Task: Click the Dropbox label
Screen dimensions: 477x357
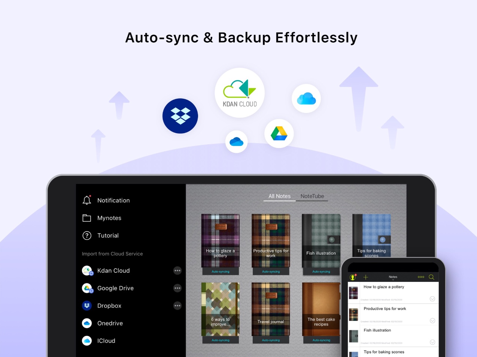Action: (x=109, y=306)
